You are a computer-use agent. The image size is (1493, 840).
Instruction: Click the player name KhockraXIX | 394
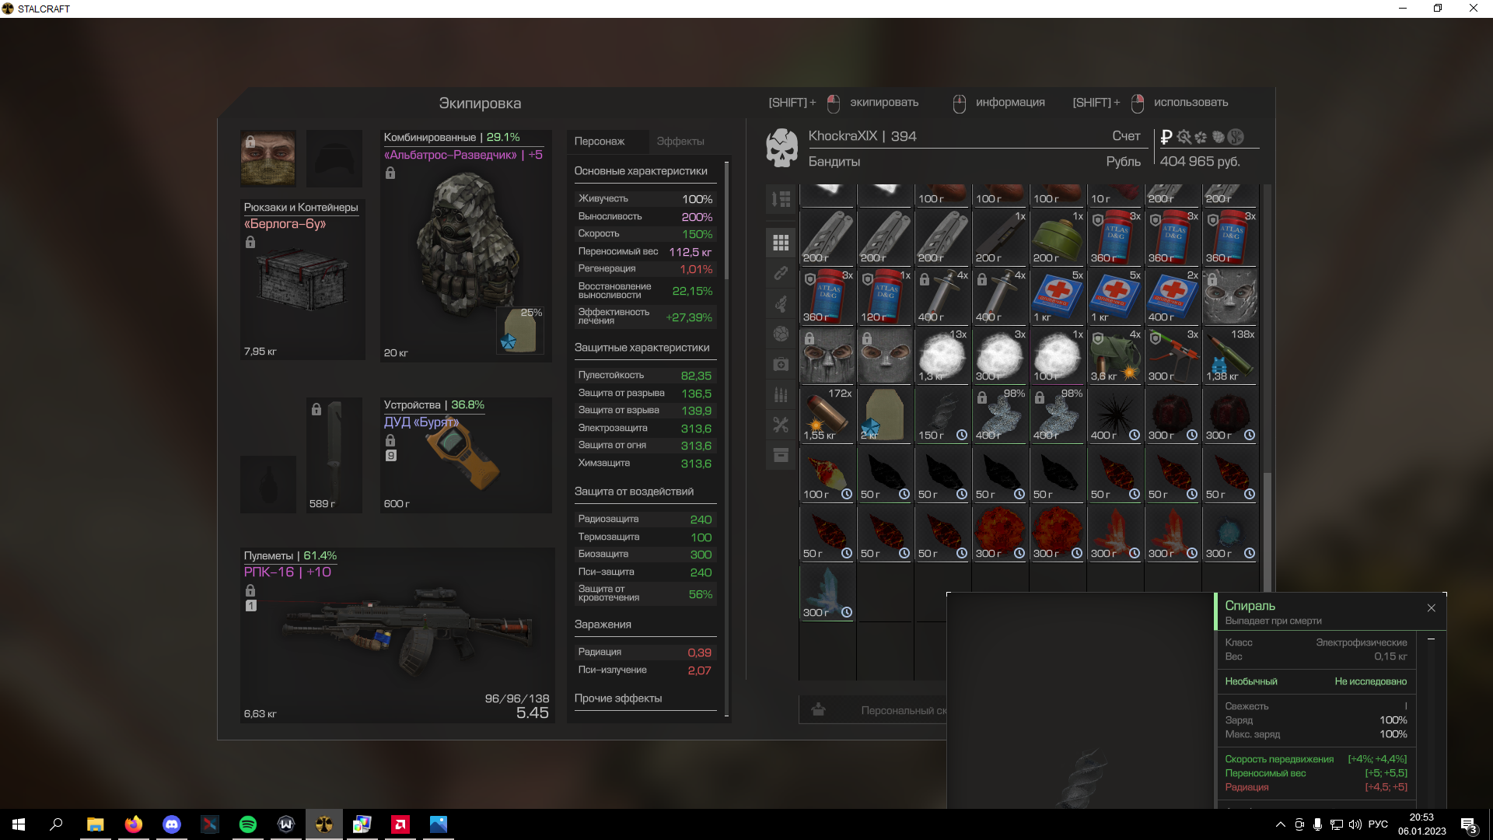(862, 136)
